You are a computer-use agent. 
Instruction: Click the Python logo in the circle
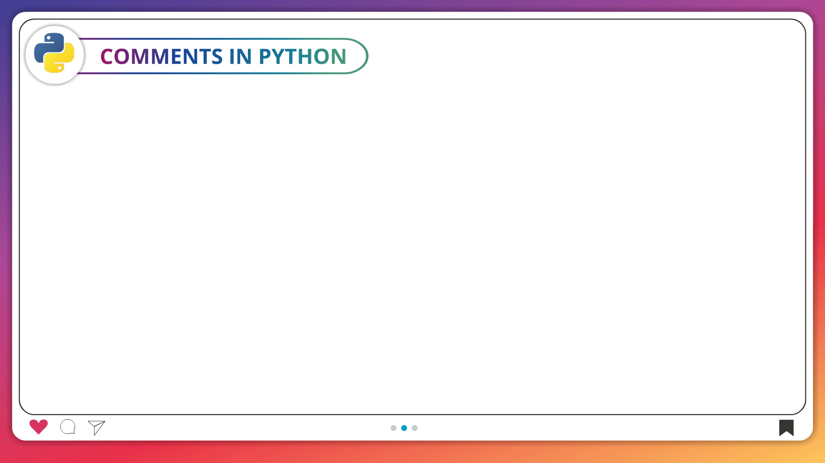tap(54, 53)
